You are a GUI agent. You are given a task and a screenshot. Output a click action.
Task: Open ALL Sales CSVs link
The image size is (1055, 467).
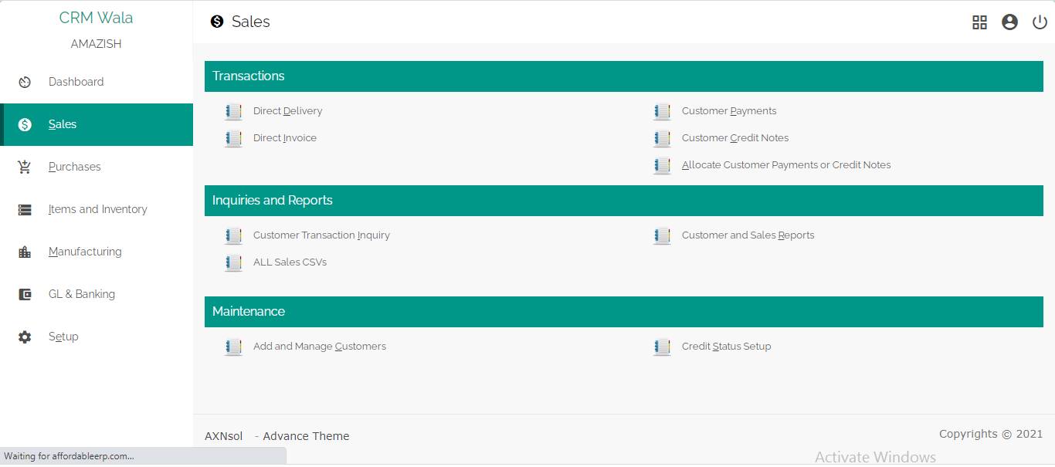coord(290,262)
